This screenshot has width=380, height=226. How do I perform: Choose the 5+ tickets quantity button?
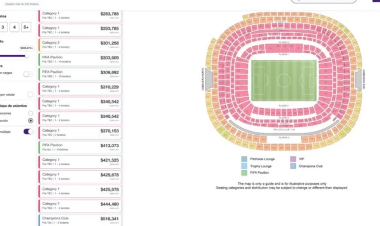click(26, 27)
